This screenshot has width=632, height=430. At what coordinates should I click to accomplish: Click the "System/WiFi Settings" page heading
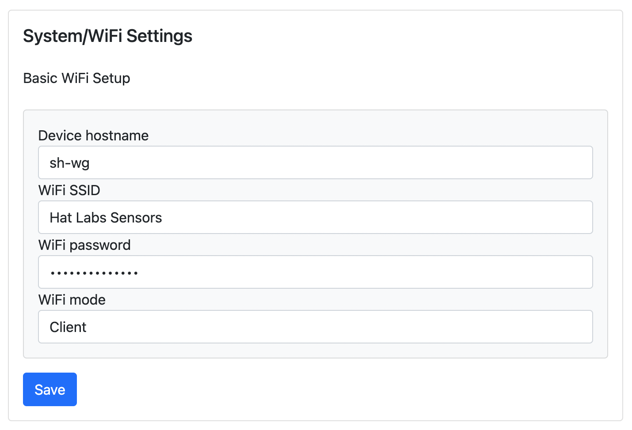point(107,36)
